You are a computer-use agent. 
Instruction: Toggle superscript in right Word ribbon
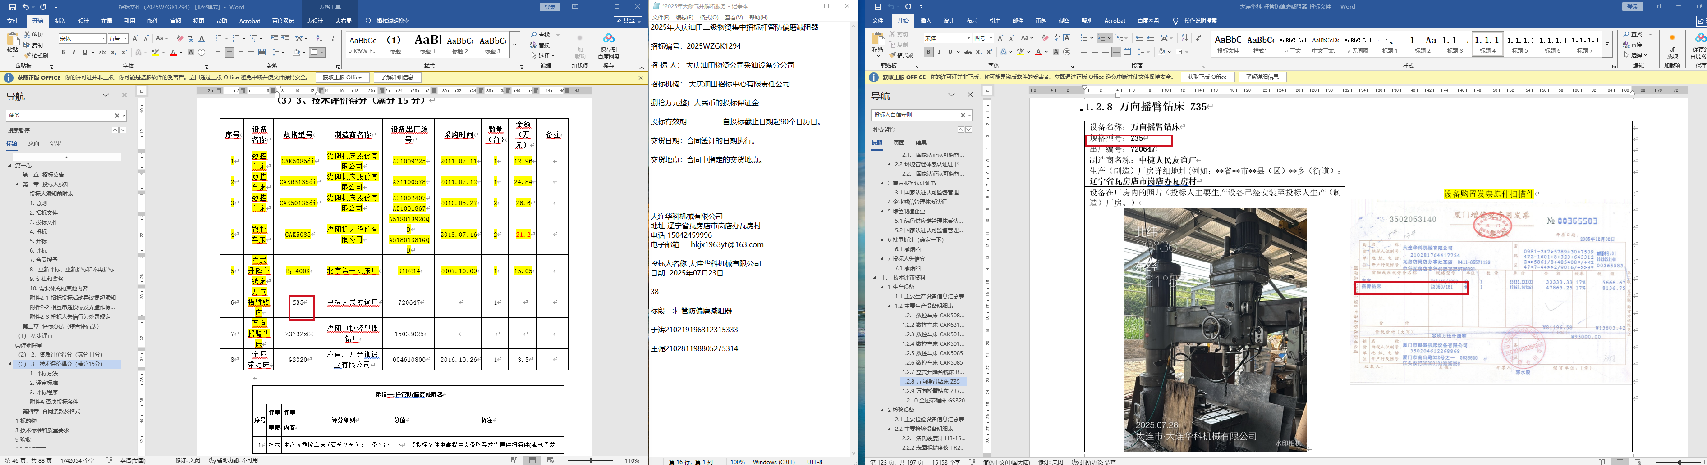pos(990,52)
